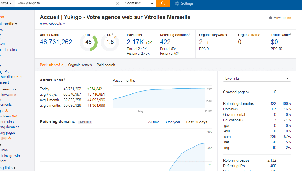This screenshot has width=302, height=171.
Task: Open the https protocol dropdown
Action: pos(6,3)
